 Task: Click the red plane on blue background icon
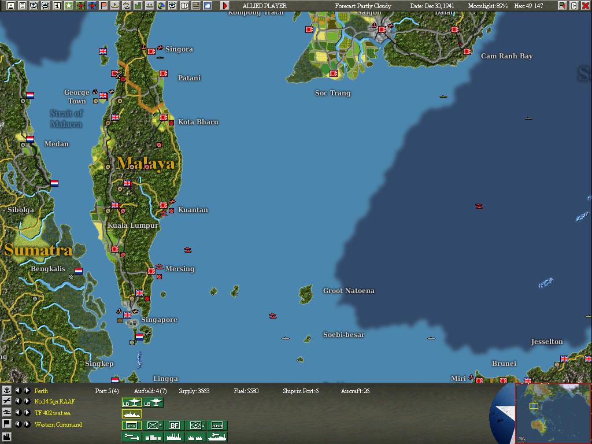[x=92, y=6]
